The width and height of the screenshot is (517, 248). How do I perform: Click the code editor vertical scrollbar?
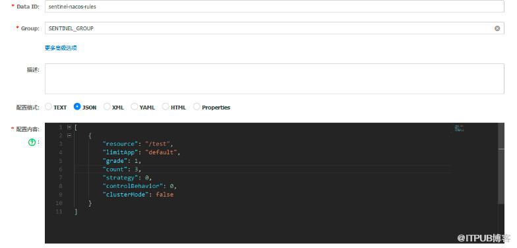(x=501, y=164)
